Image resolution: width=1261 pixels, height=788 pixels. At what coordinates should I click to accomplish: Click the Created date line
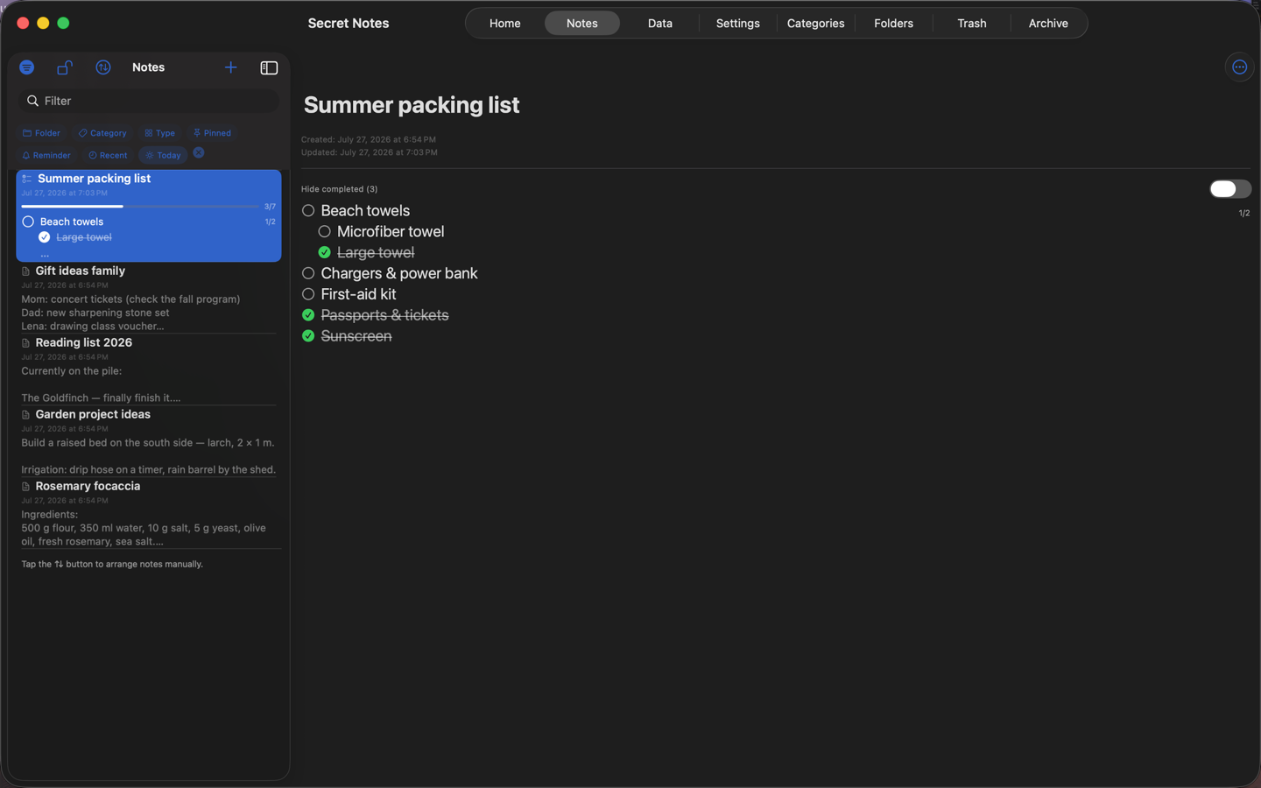[369, 139]
